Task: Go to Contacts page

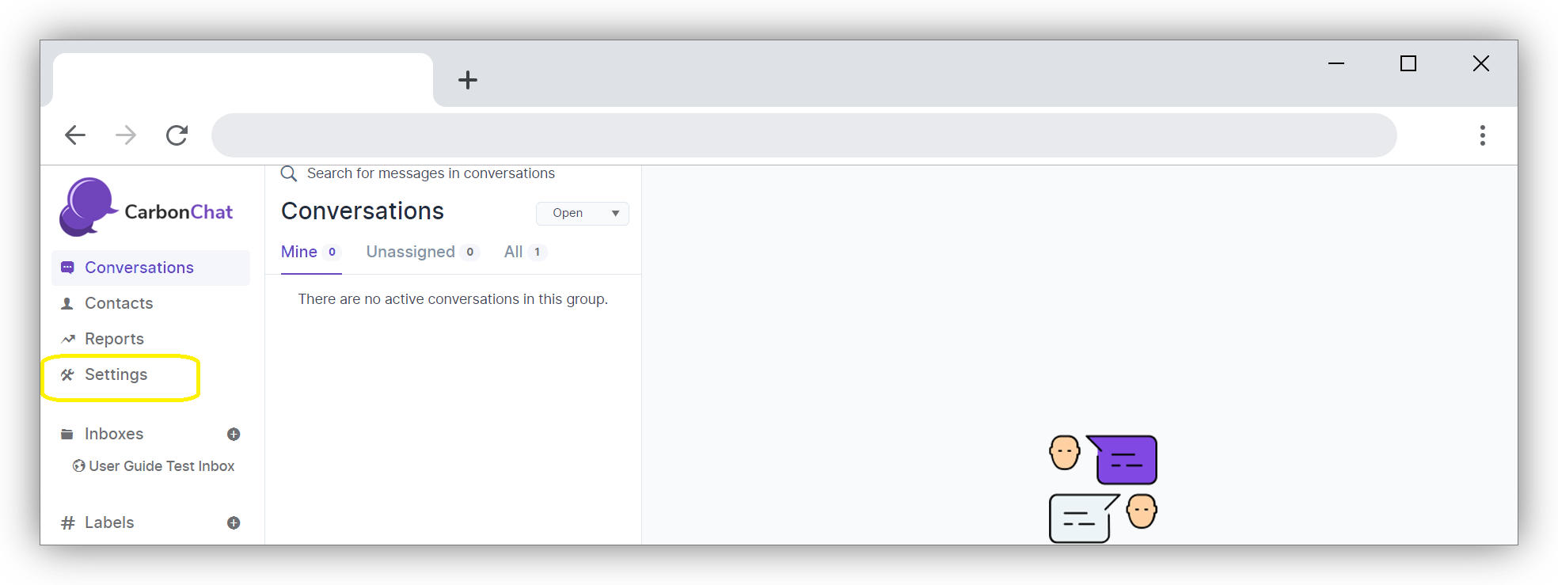Action: pyautogui.click(x=119, y=303)
